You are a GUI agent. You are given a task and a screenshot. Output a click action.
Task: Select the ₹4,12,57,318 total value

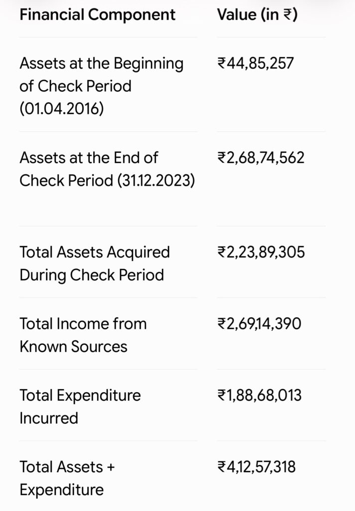[x=257, y=467]
